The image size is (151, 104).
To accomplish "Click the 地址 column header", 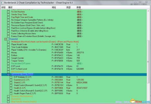I will (54, 7).
